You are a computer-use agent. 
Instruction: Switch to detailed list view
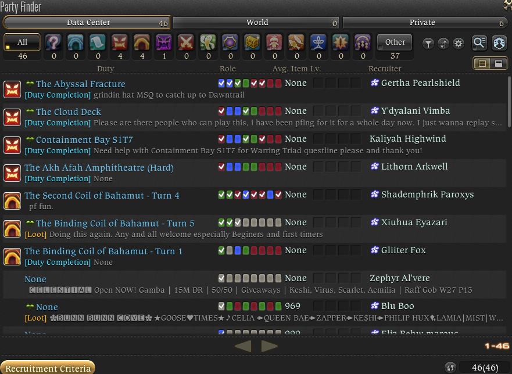click(x=499, y=63)
